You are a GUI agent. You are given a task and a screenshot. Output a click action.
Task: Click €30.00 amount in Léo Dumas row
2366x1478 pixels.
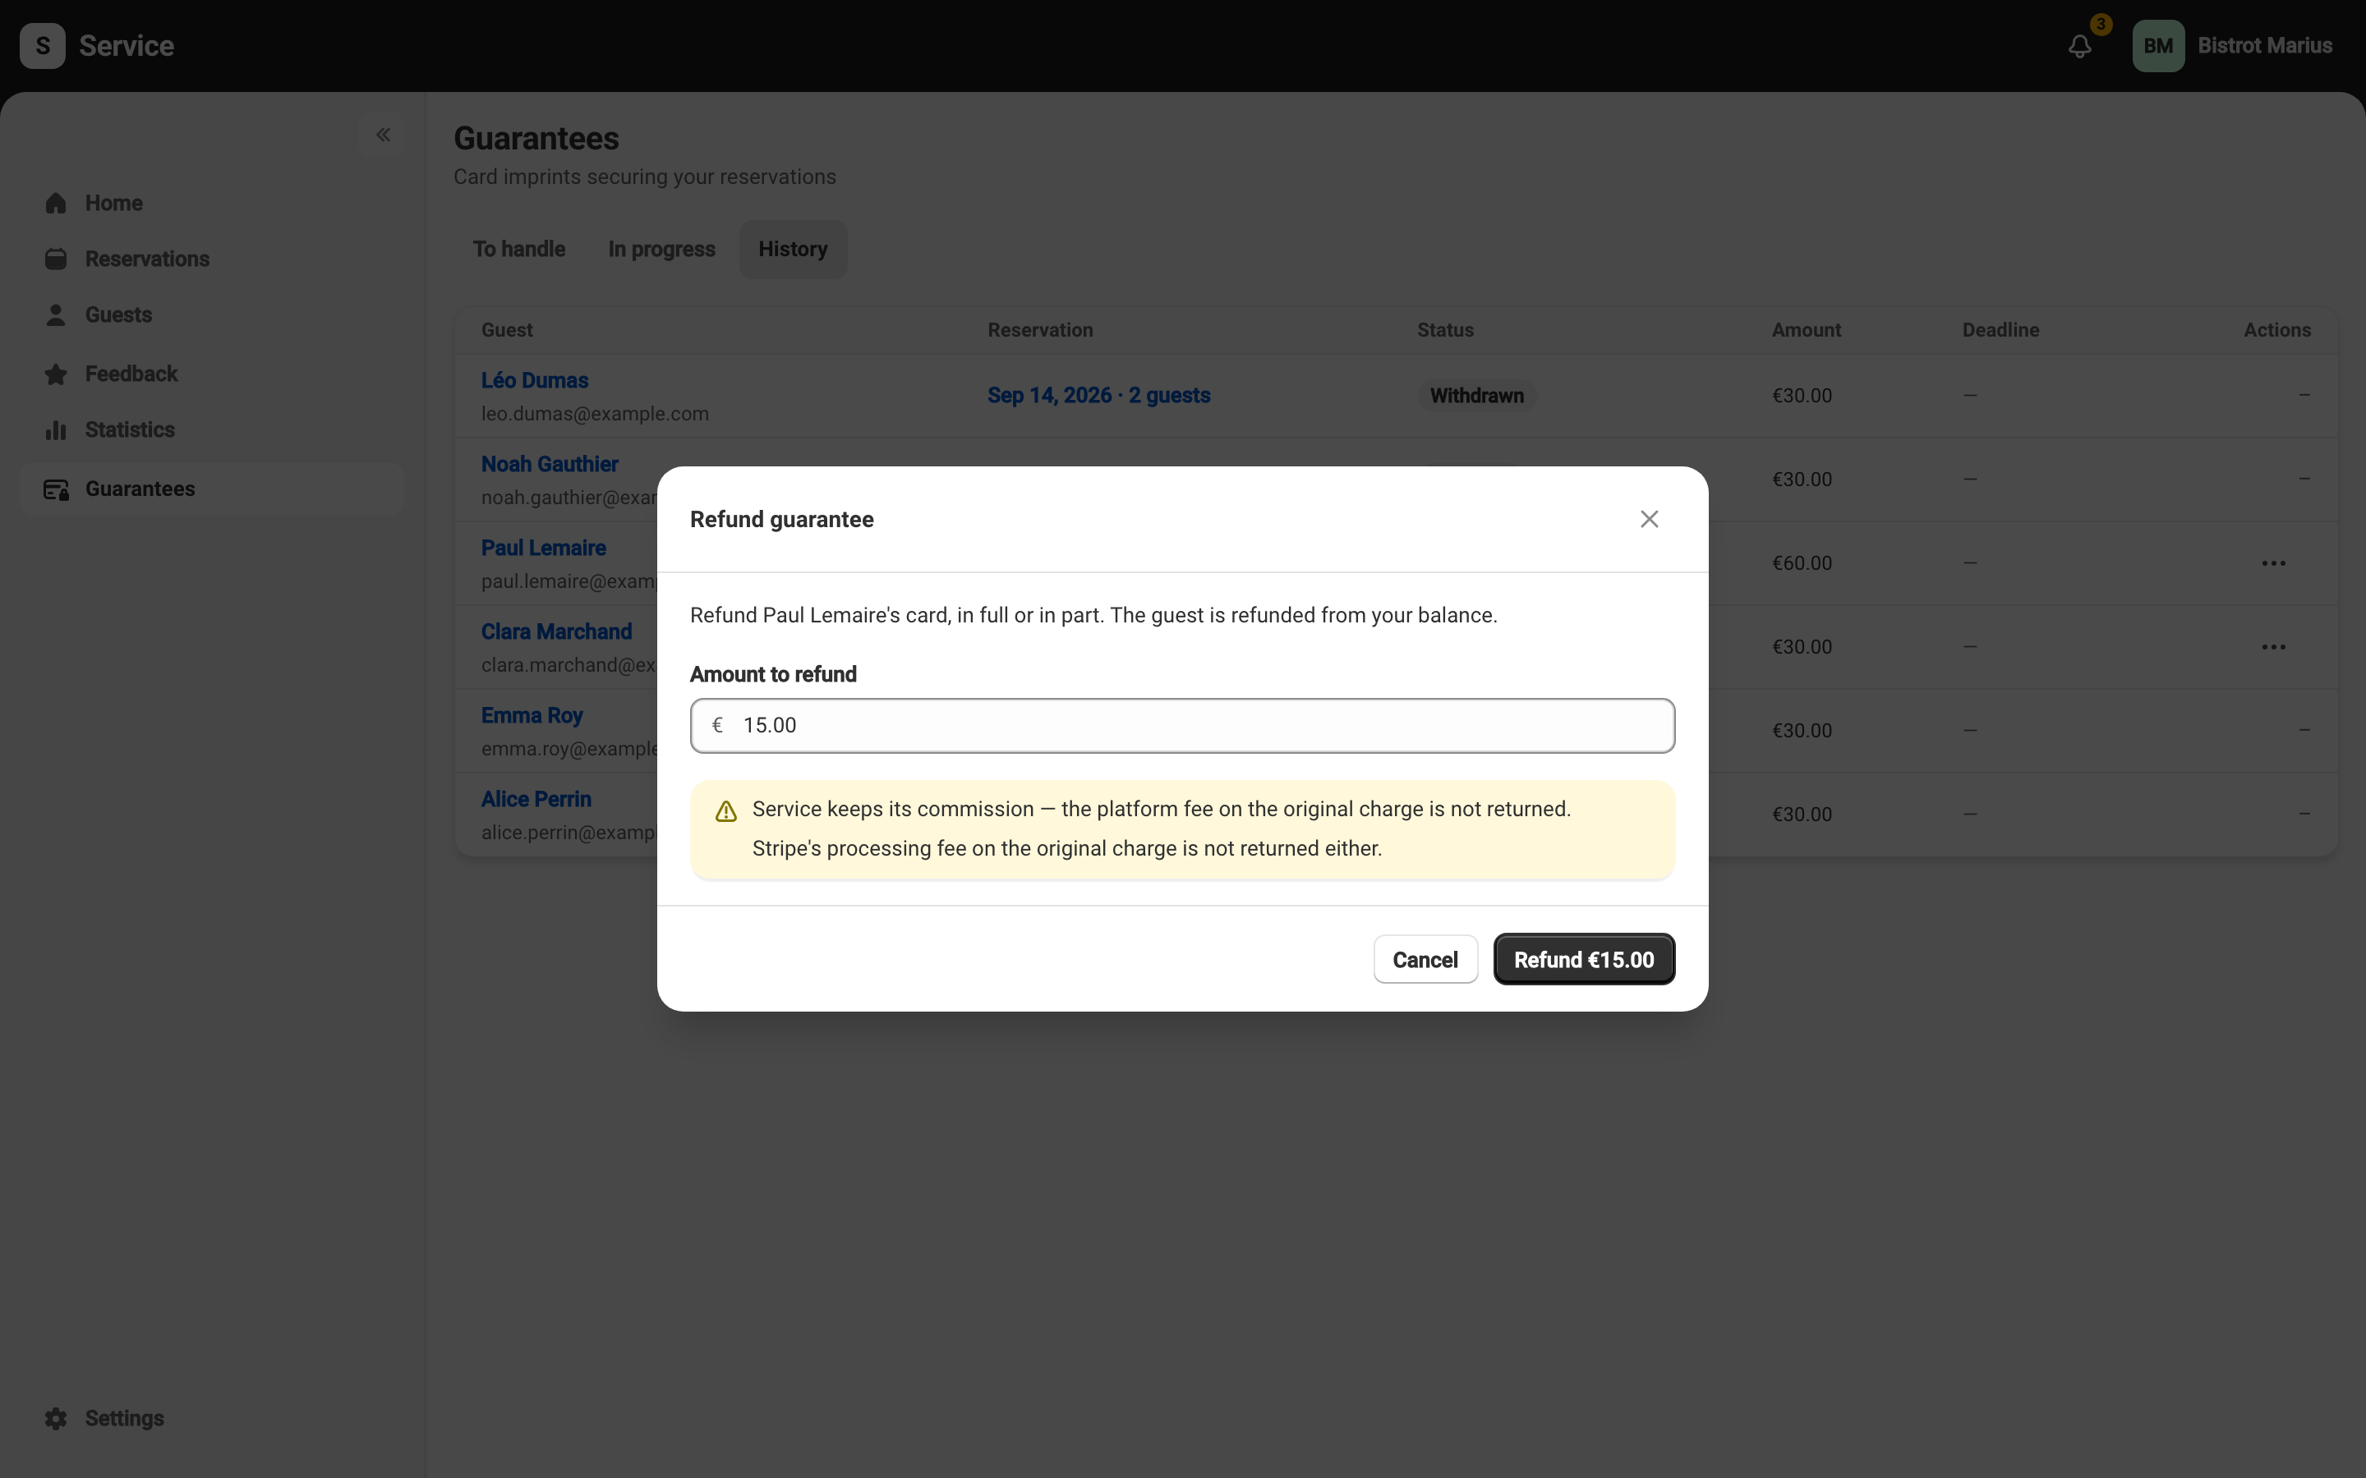(1802, 396)
